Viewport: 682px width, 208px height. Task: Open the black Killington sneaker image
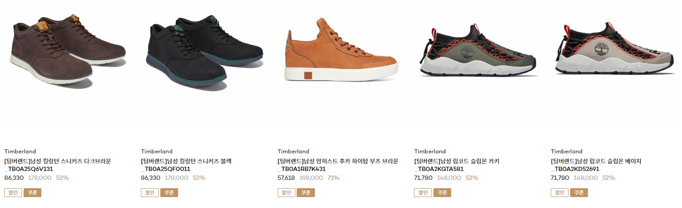(204, 64)
